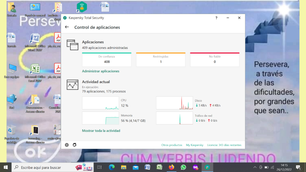Click the 12 % CPU value
The image size is (306, 172).
pyautogui.click(x=125, y=106)
